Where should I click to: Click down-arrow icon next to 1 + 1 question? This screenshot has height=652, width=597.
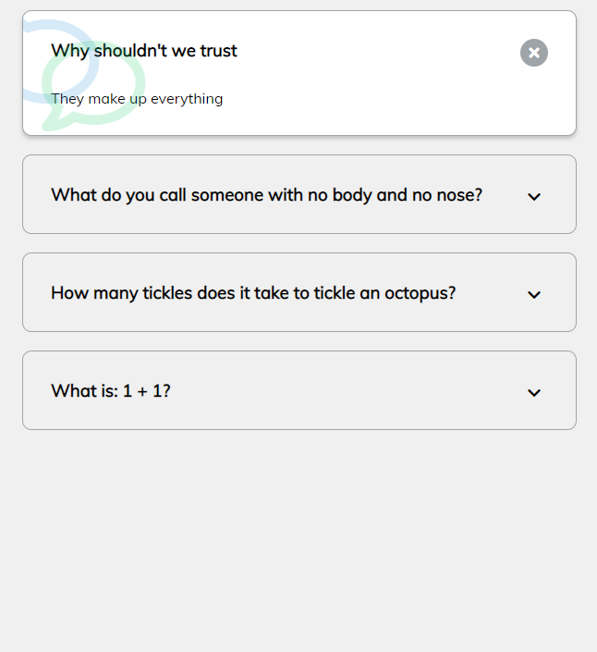coord(534,392)
